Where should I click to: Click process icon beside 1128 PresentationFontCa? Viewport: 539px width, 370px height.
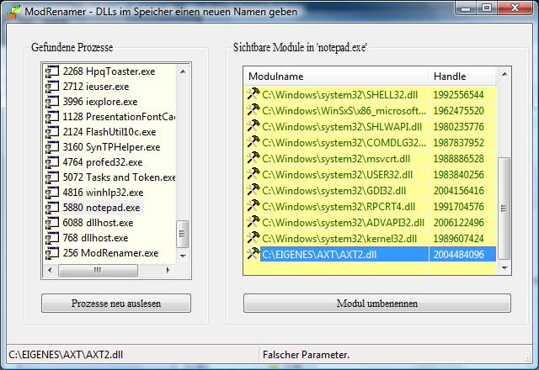click(x=52, y=117)
